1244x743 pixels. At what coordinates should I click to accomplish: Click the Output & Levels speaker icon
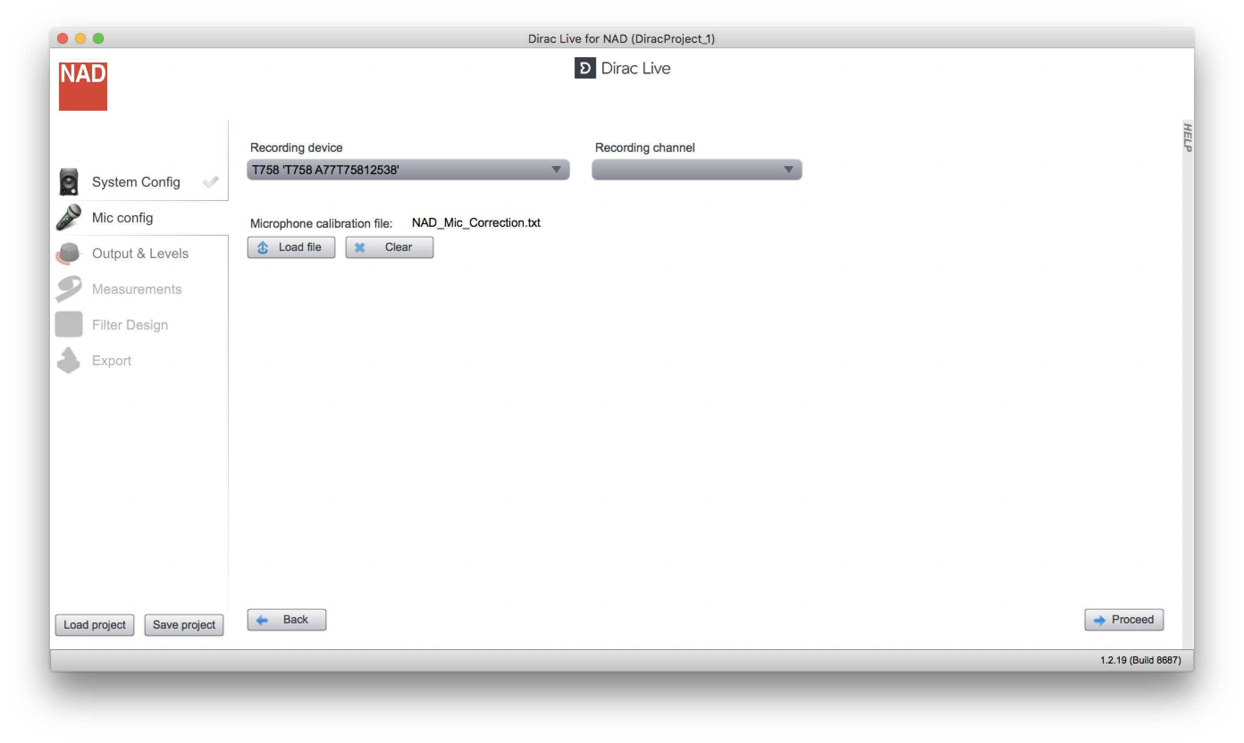[71, 254]
